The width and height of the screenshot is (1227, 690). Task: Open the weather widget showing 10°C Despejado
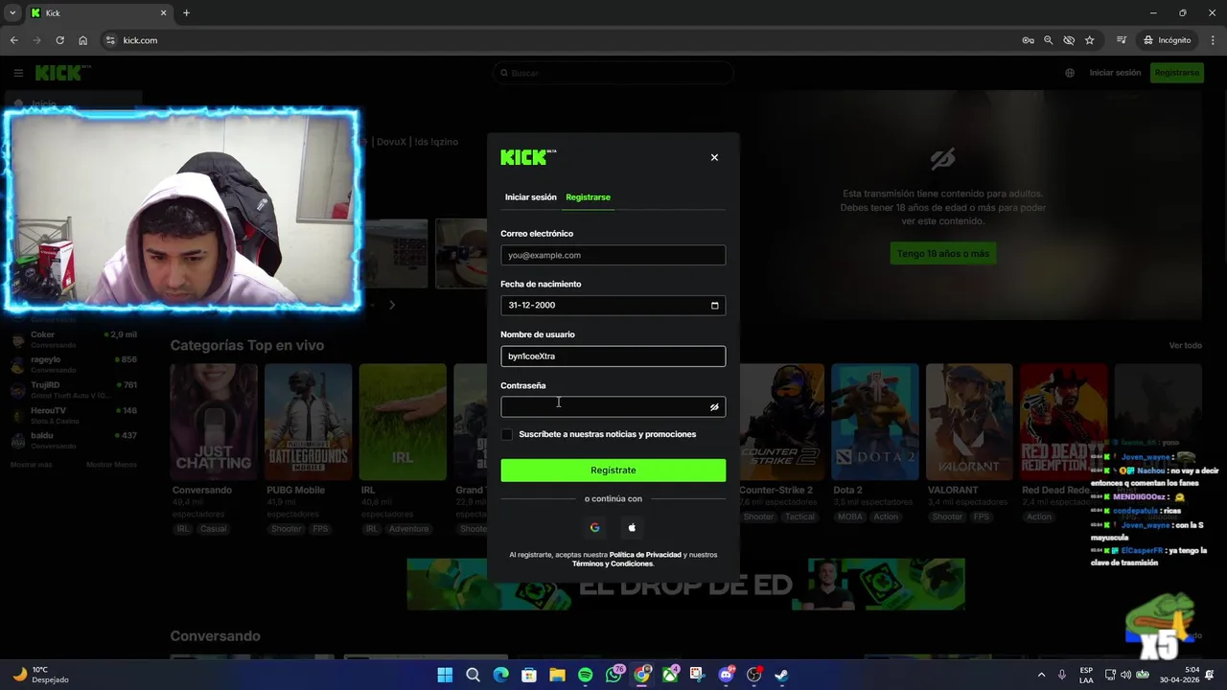pyautogui.click(x=40, y=675)
